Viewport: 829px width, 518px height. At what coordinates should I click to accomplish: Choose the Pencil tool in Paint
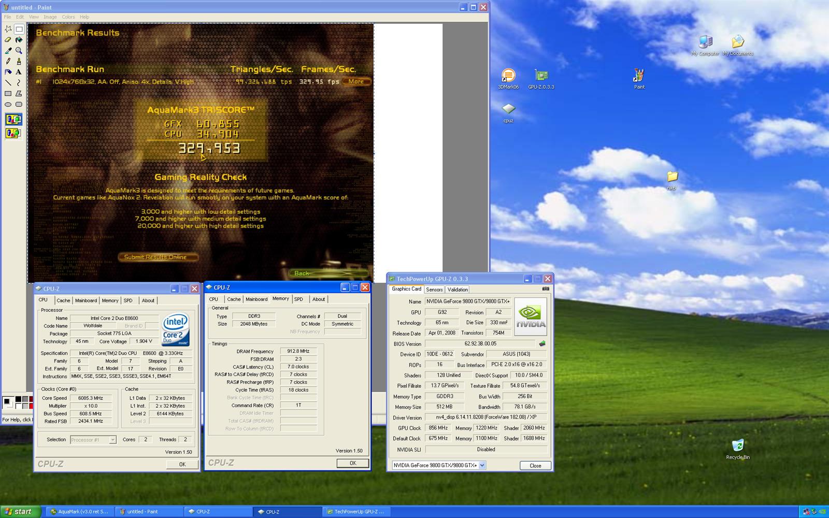[x=8, y=61]
